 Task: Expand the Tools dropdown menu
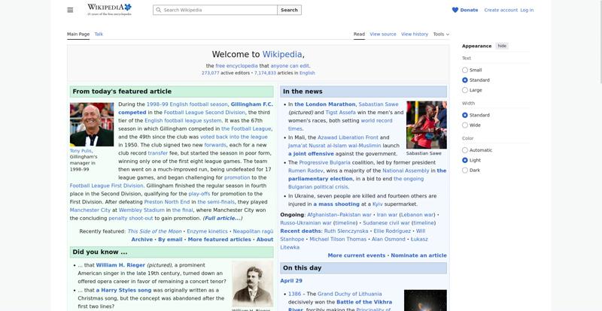440,34
